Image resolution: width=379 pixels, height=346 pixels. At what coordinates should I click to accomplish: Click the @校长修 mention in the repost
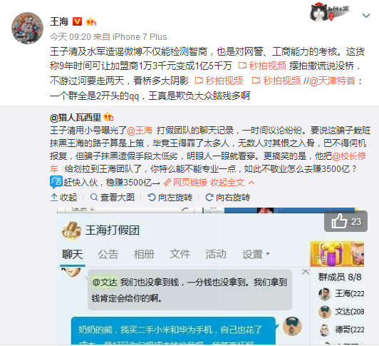(349, 156)
